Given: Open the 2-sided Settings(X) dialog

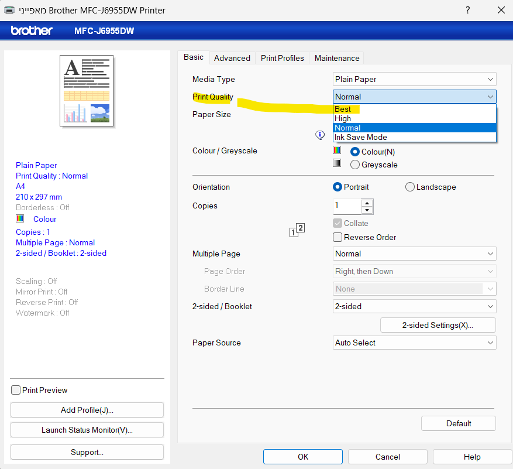Looking at the screenshot, I should point(438,325).
